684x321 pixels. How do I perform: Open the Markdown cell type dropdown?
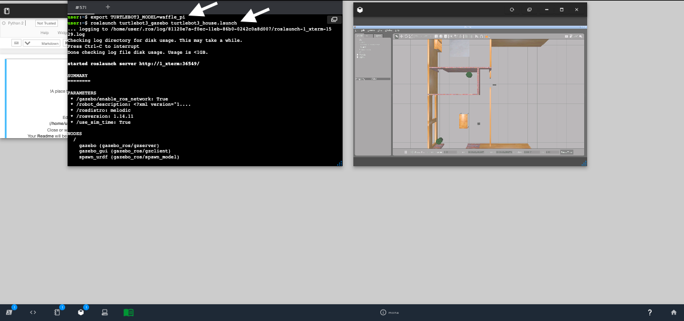[x=42, y=43]
